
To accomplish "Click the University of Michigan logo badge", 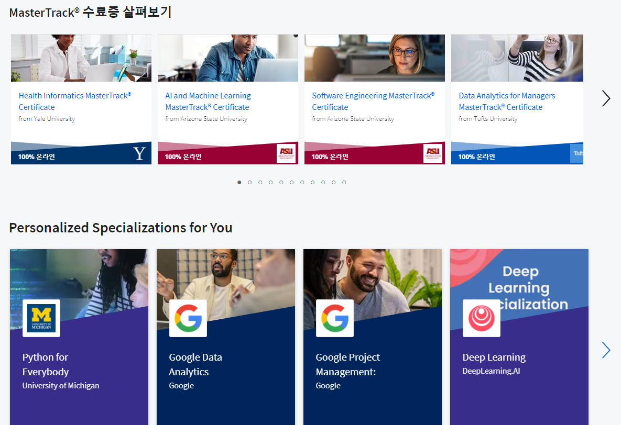I will (x=41, y=318).
